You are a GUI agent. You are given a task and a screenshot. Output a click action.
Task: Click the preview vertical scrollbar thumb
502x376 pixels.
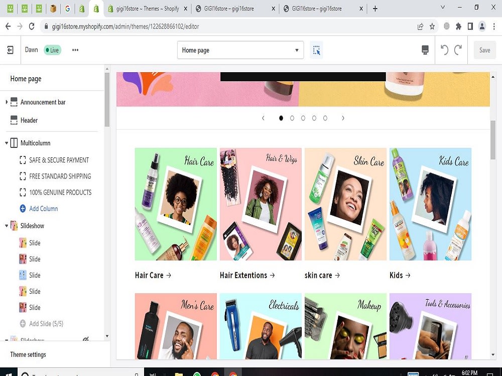tap(493, 140)
